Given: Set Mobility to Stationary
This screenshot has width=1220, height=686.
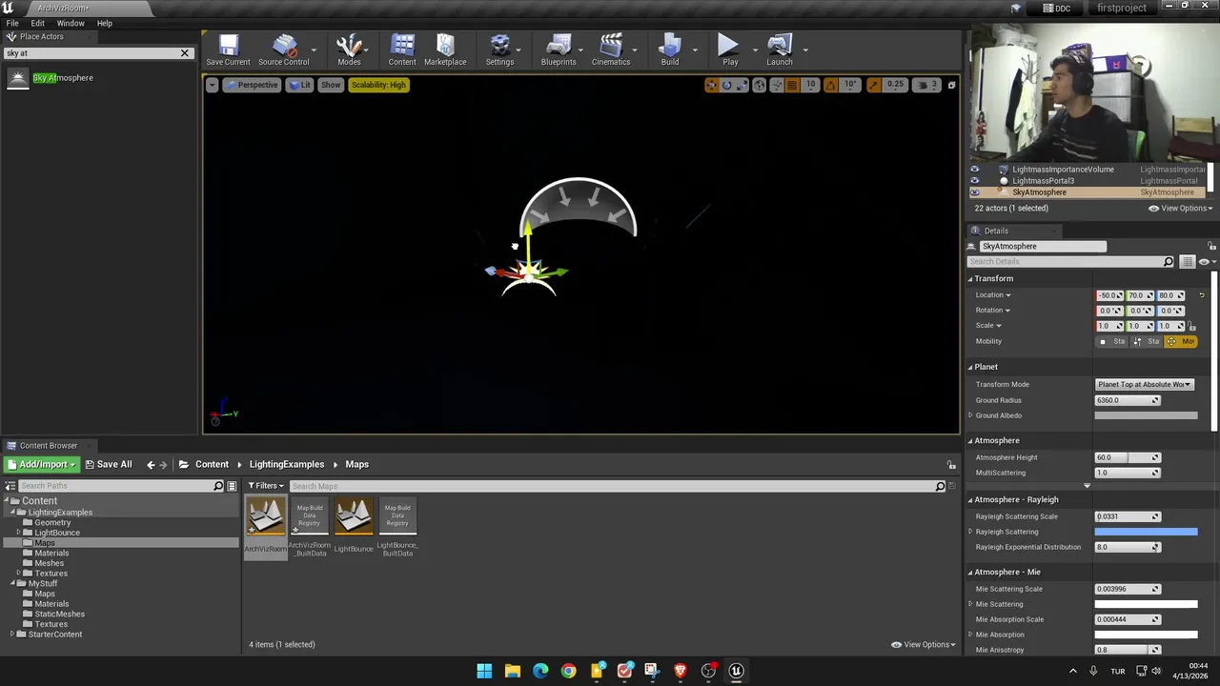Looking at the screenshot, I should point(1146,341).
